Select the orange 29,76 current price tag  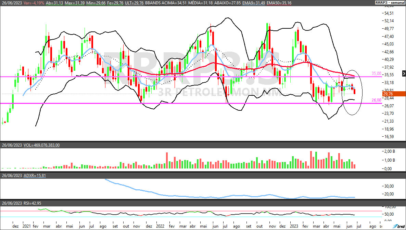point(388,94)
